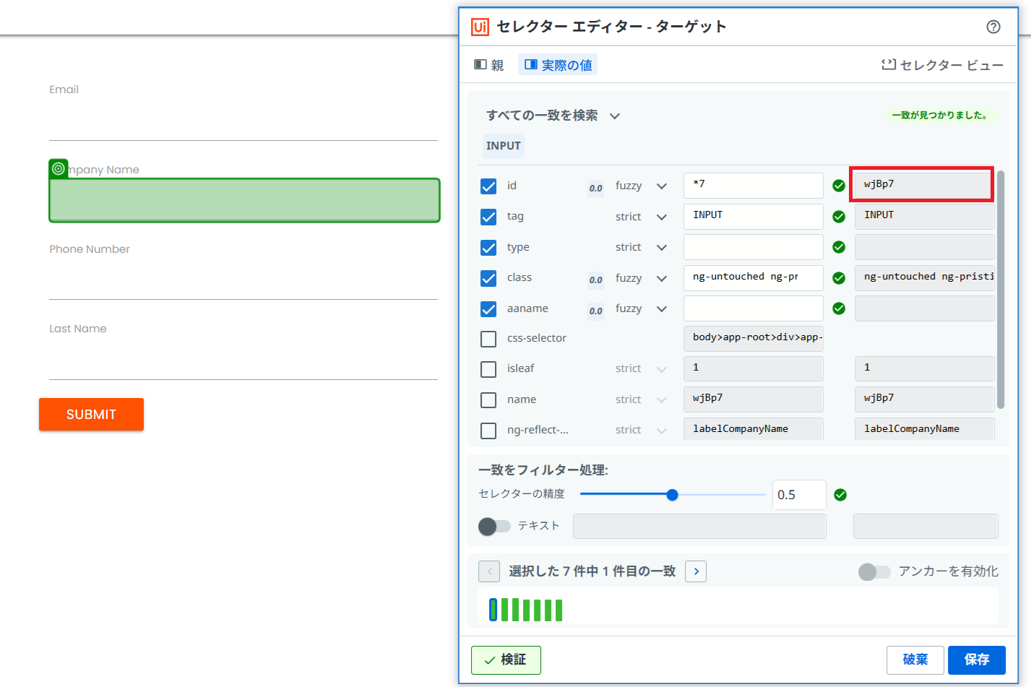Click validation checkmark icon next to id row
Screen dimensions: 1031x687
click(839, 186)
